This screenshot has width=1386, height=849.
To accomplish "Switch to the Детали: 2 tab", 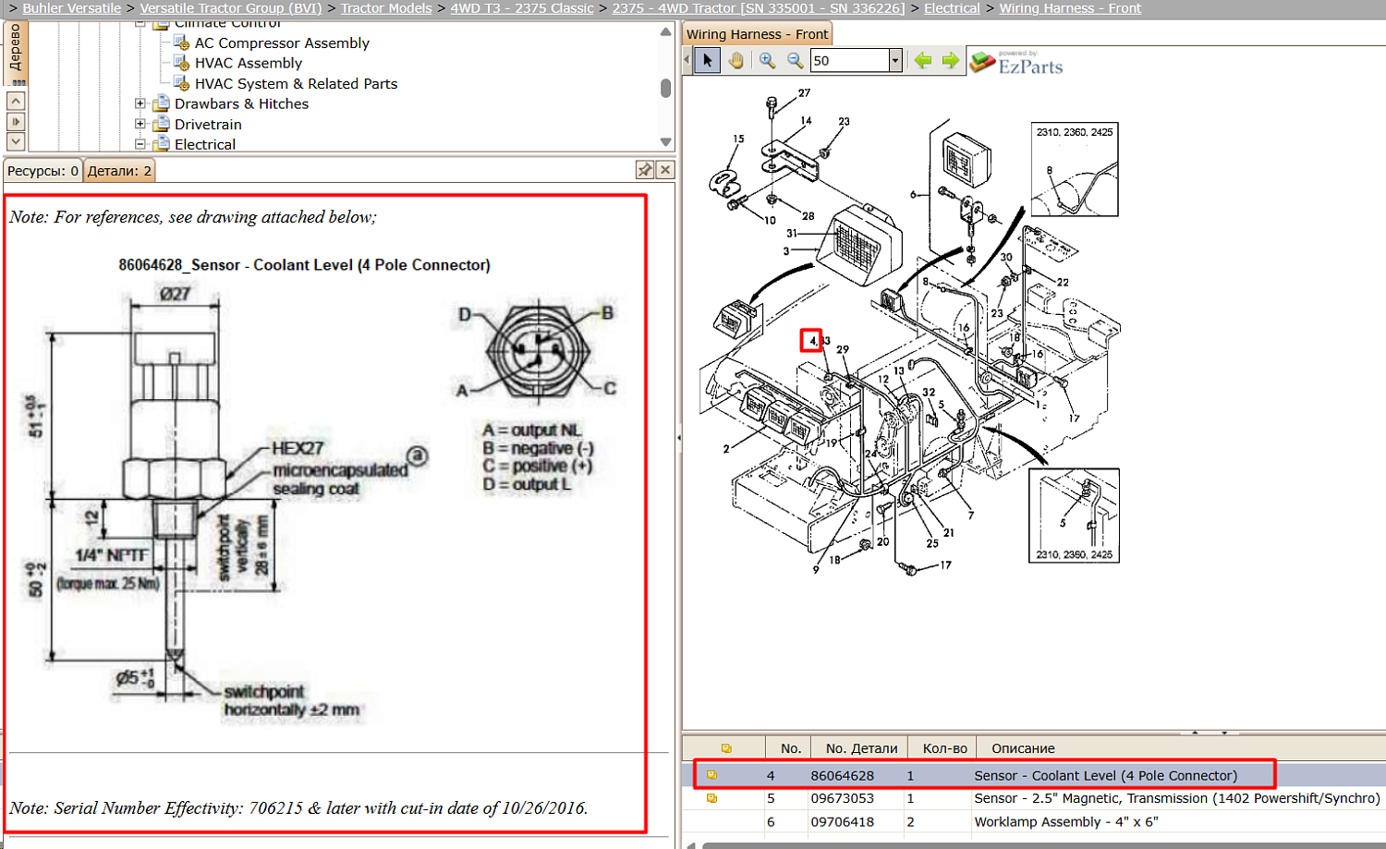I will [119, 171].
